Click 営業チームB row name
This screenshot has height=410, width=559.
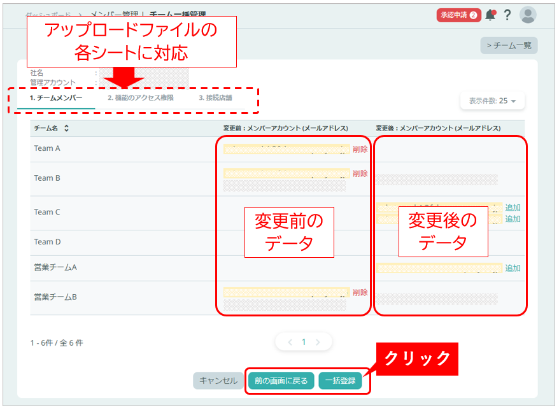(x=55, y=297)
